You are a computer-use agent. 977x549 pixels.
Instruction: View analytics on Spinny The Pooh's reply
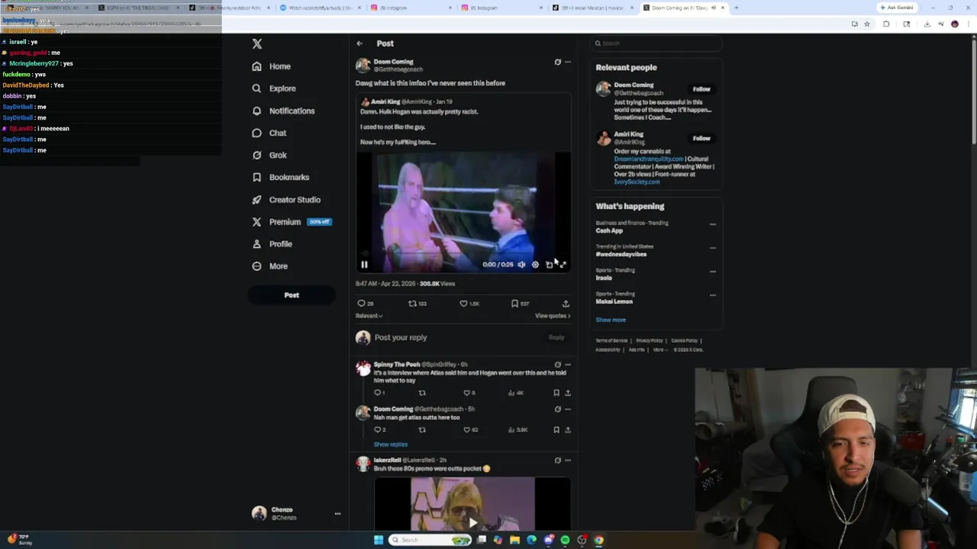tap(516, 393)
